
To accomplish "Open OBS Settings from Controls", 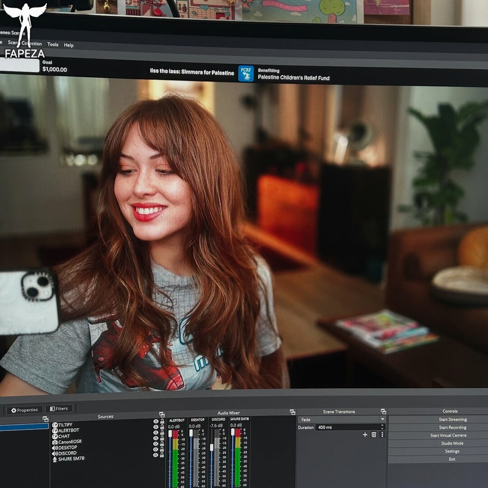I will tap(438, 451).
